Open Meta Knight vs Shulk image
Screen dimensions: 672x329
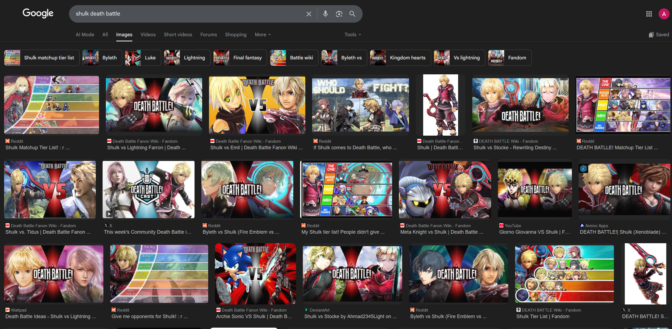pyautogui.click(x=445, y=190)
